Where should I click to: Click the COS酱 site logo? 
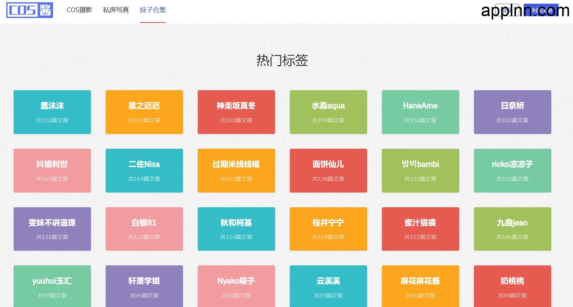point(29,11)
